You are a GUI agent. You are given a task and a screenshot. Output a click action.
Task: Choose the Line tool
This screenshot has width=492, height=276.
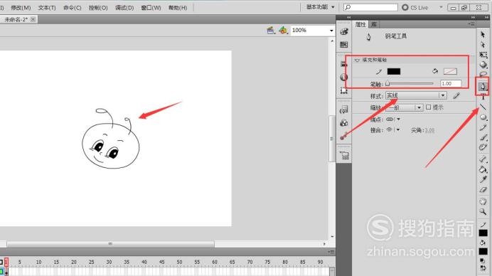click(483, 107)
